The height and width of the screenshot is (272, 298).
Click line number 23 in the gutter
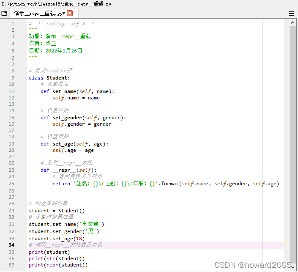pyautogui.click(x=11, y=170)
